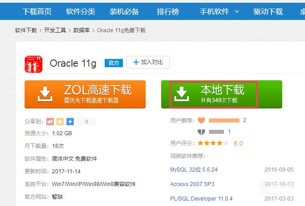Click 数据库 breadcrumb link
This screenshot has width=305, height=206.
[81, 30]
